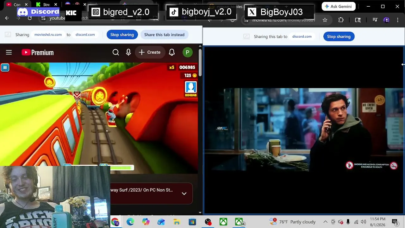The height and width of the screenshot is (228, 405).
Task: Go back in the YouTube browser window
Action: (7, 18)
